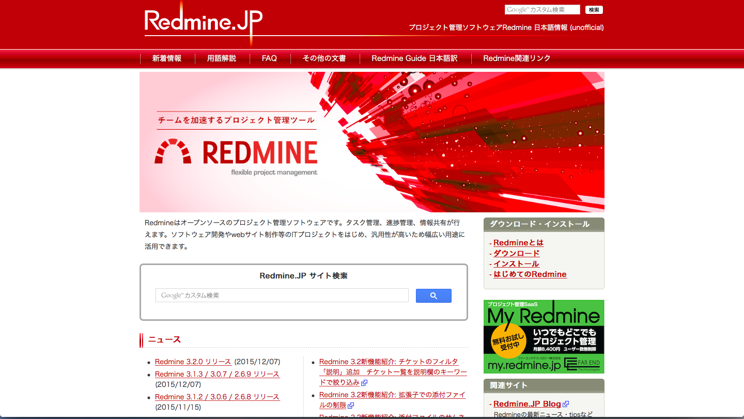The height and width of the screenshot is (419, 744).
Task: Open the Redmine関連リンク menu item
Action: [517, 58]
